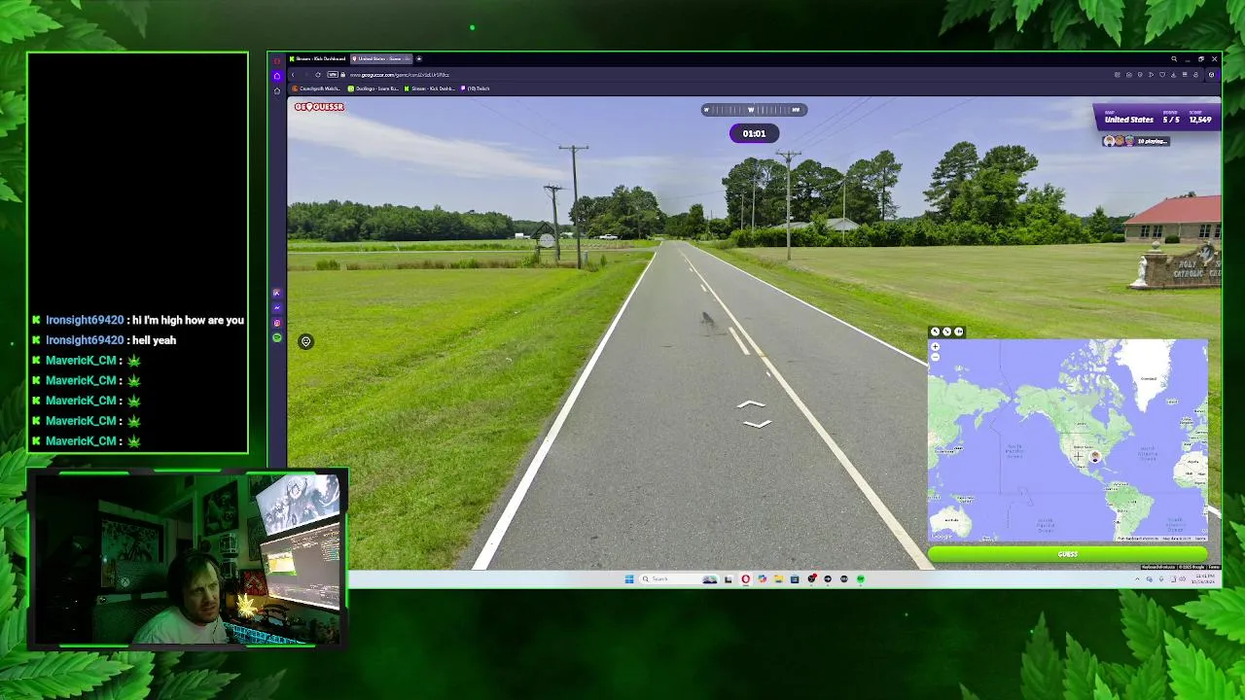Open Opera from the Windows taskbar
Viewport: 1245px width, 700px height.
pyautogui.click(x=746, y=578)
